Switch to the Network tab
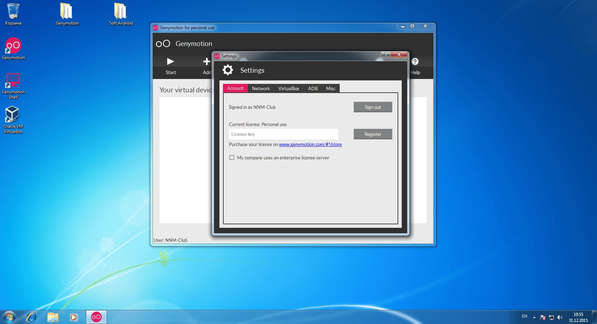Image resolution: width=597 pixels, height=324 pixels. point(261,88)
